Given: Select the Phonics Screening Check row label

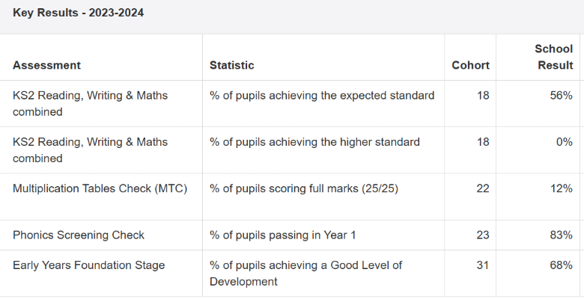Looking at the screenshot, I should click(79, 235).
